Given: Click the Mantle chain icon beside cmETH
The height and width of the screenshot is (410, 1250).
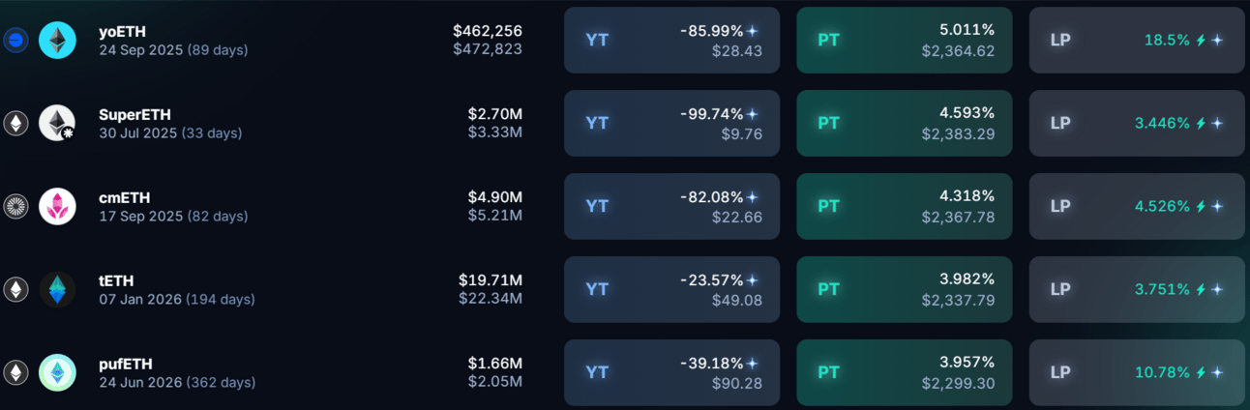Looking at the screenshot, I should point(15,206).
